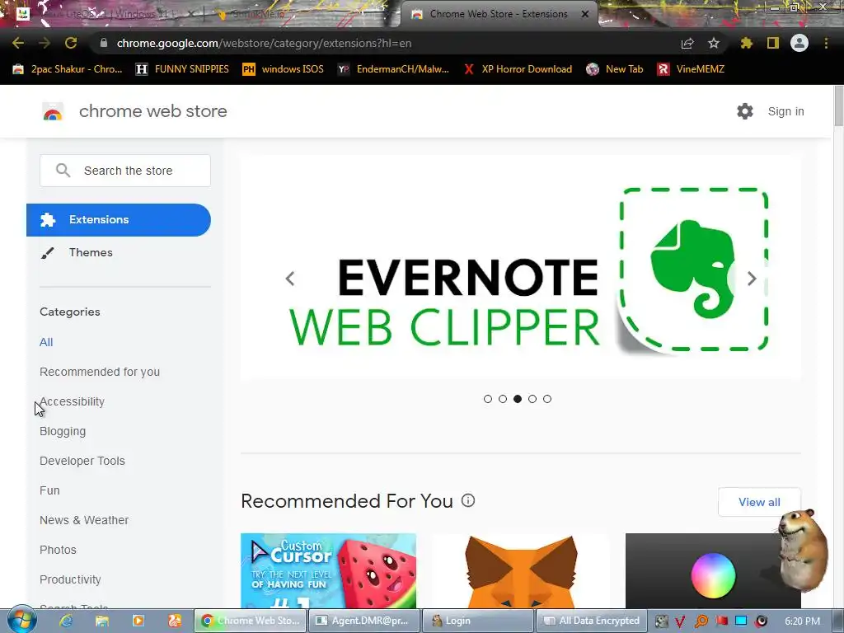The width and height of the screenshot is (844, 633).
Task: Jump to the fifth carousel slide dot
Action: 547,399
